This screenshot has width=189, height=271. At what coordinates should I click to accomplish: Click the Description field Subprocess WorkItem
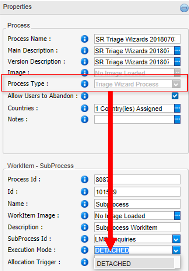137,227
